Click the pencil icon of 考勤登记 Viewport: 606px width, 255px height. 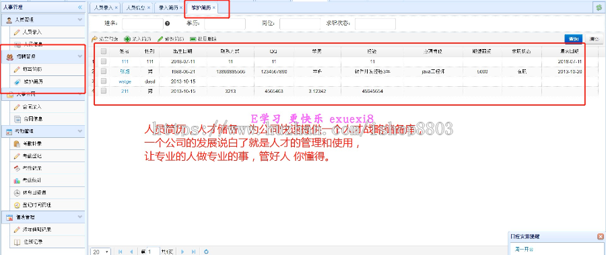(x=17, y=156)
